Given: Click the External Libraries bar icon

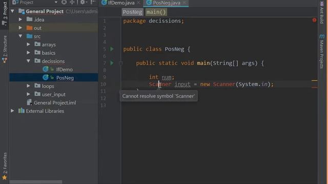Looking at the screenshot, I should 22,110.
